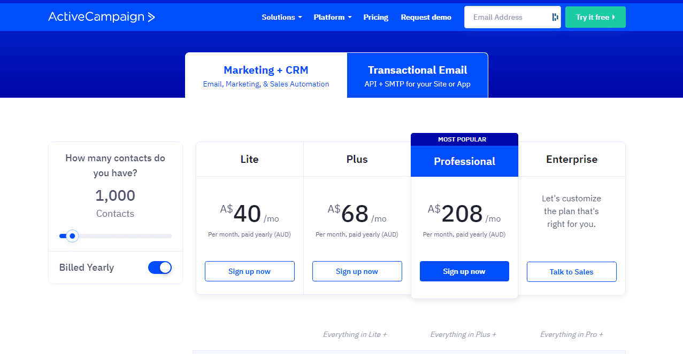Select the Lite plan heading

[249, 159]
